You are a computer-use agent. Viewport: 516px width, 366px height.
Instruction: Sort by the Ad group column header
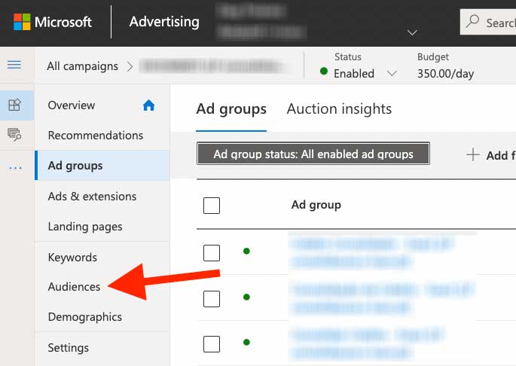click(316, 205)
